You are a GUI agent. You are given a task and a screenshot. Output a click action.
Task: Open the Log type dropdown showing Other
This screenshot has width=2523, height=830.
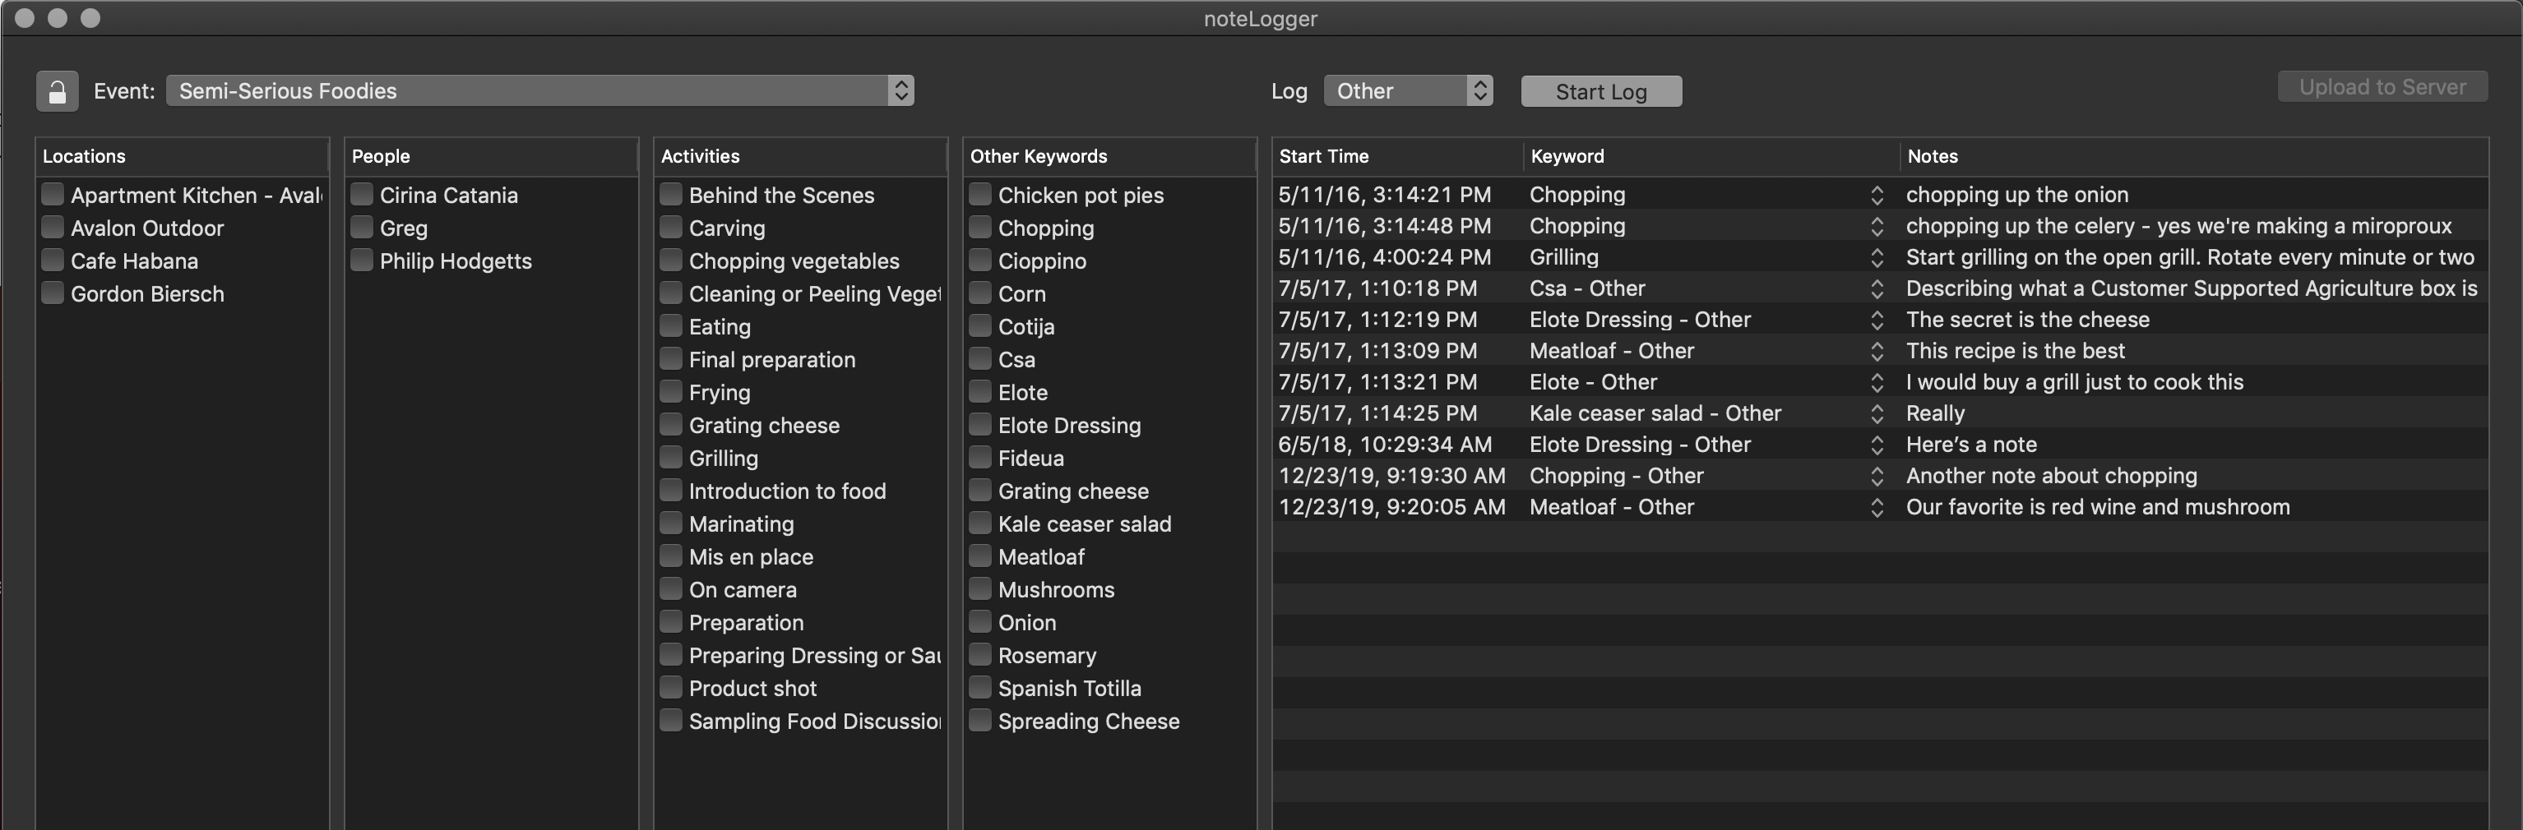coord(1407,91)
